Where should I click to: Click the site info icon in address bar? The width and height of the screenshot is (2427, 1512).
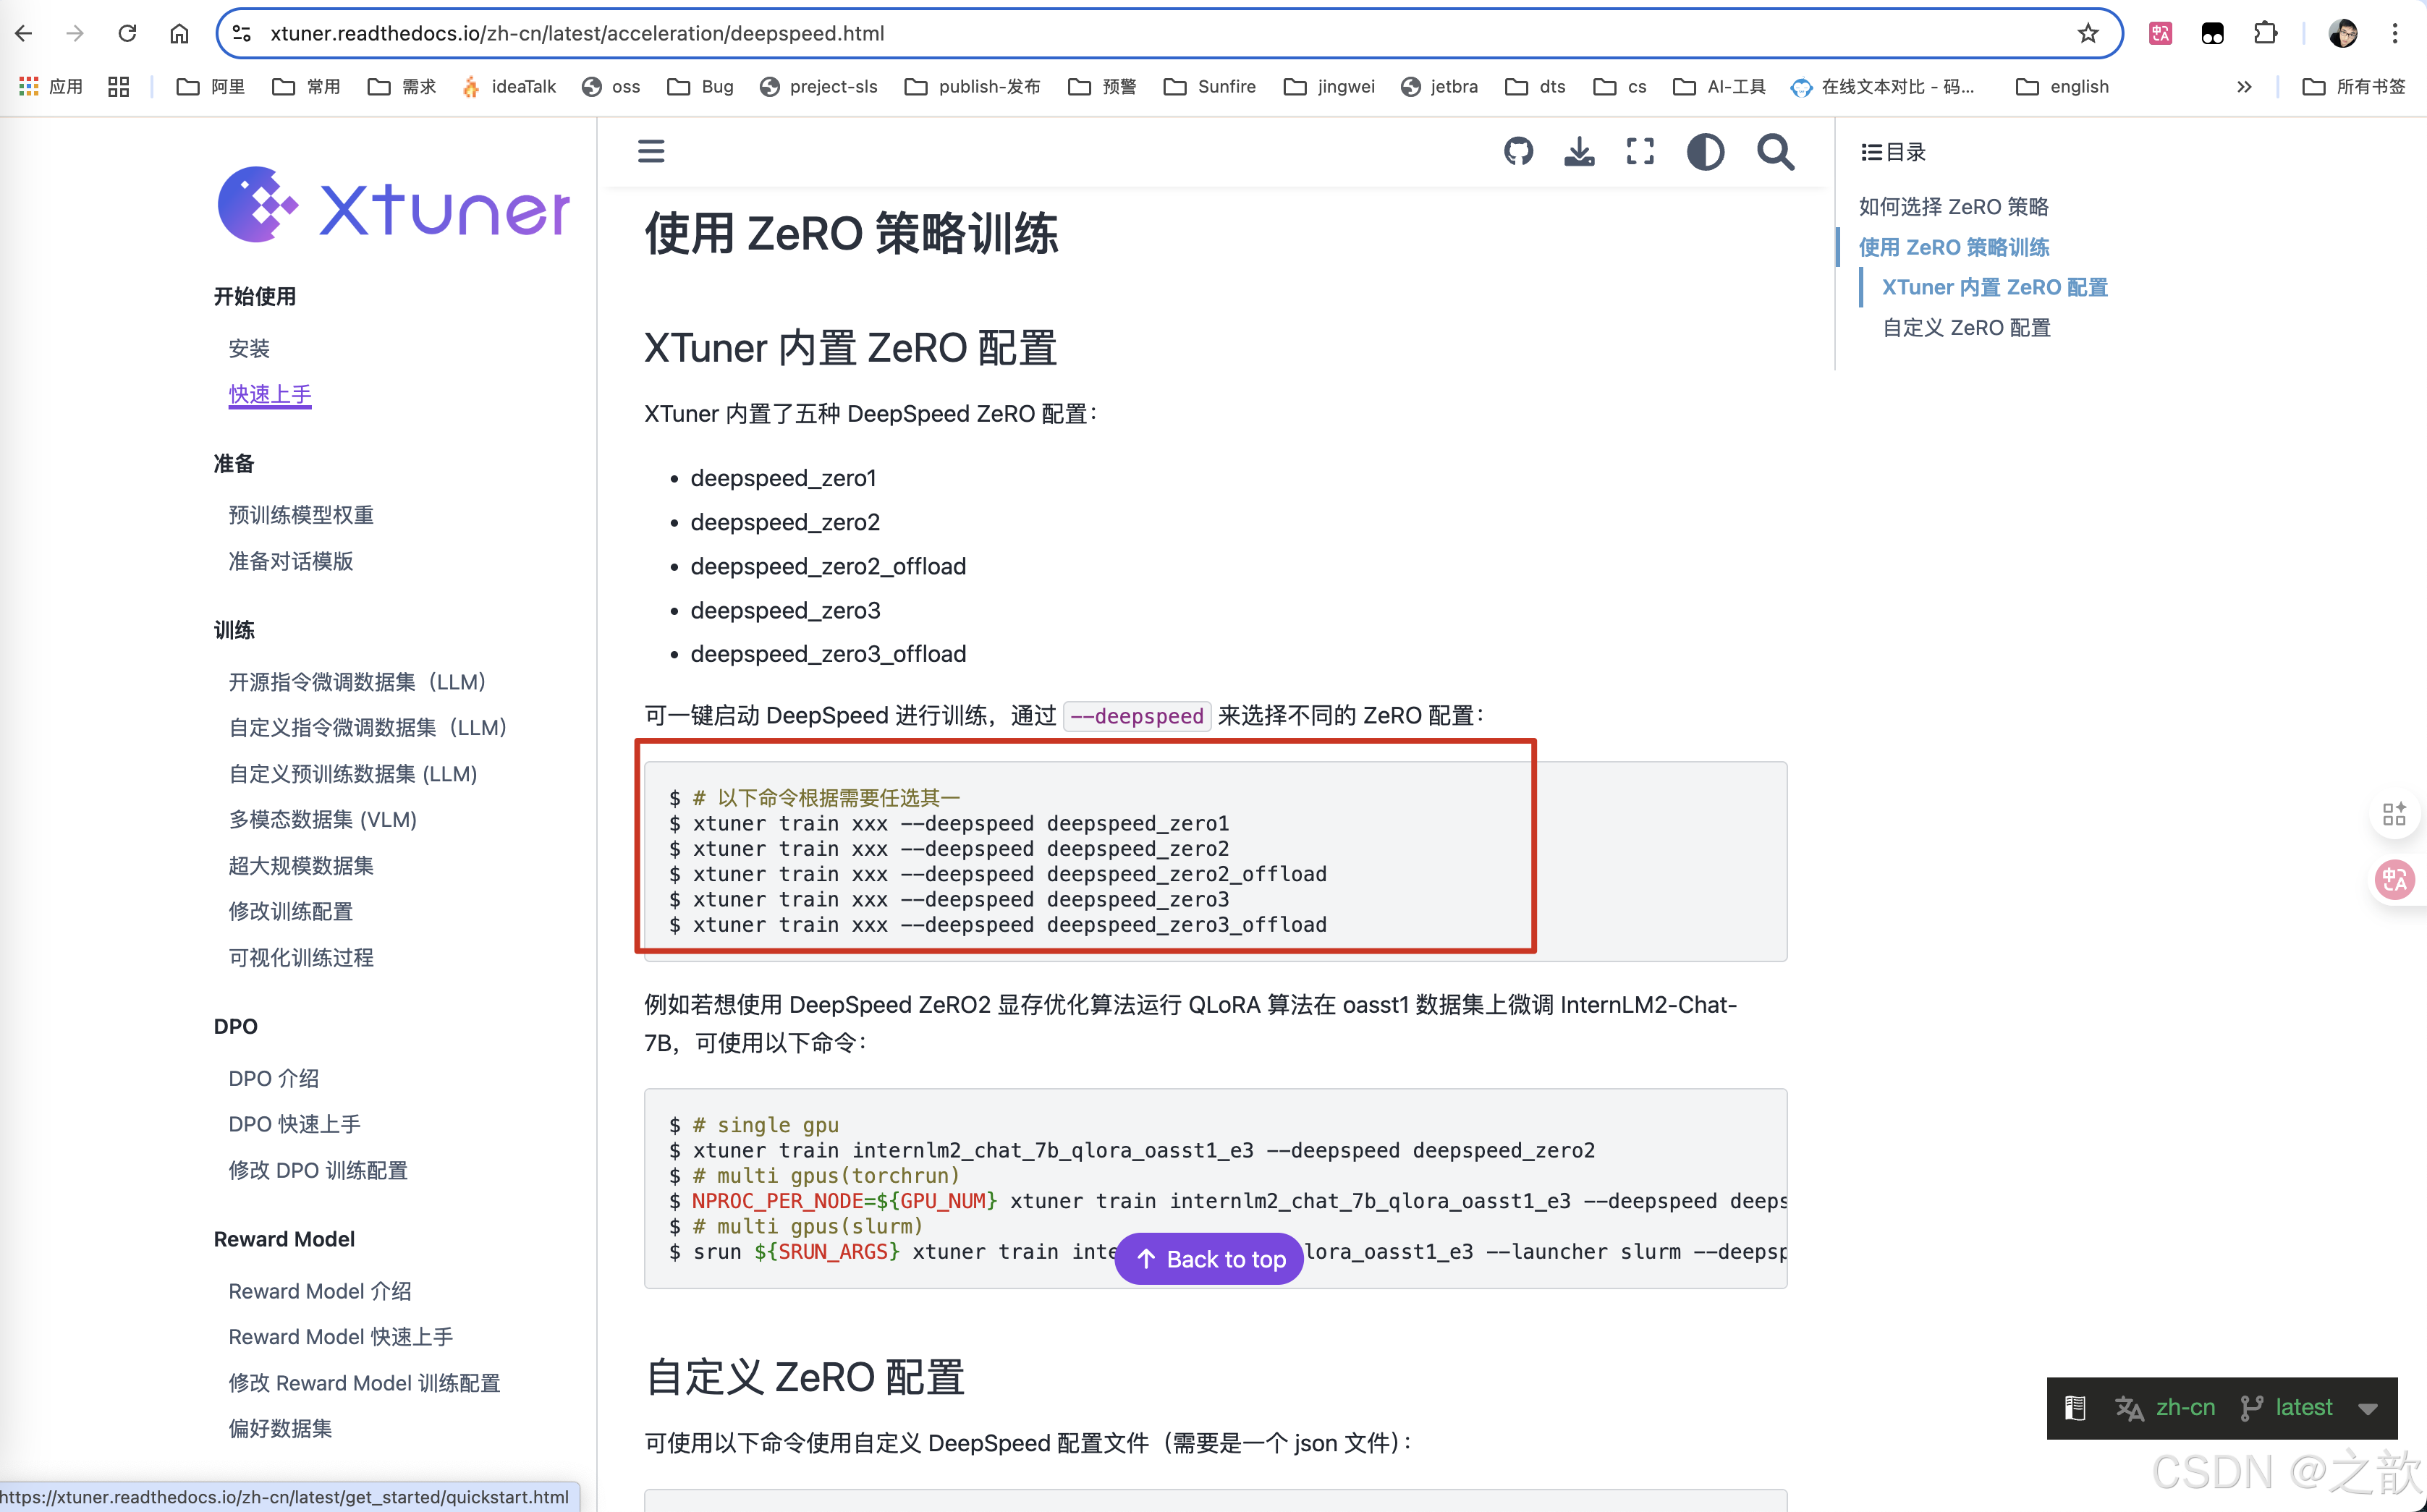coord(241,33)
